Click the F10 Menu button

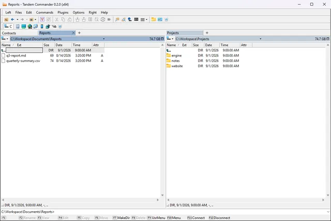pos(174,218)
